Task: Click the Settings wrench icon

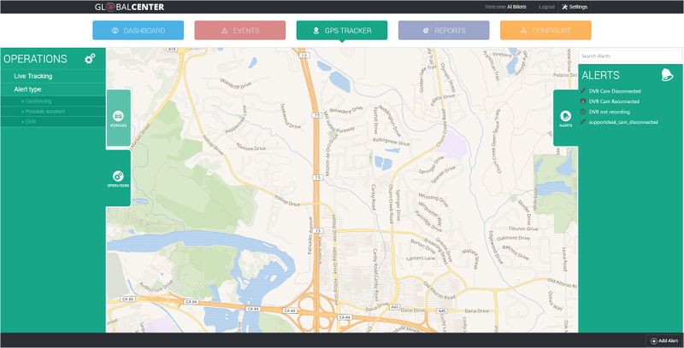Action: 564,7
